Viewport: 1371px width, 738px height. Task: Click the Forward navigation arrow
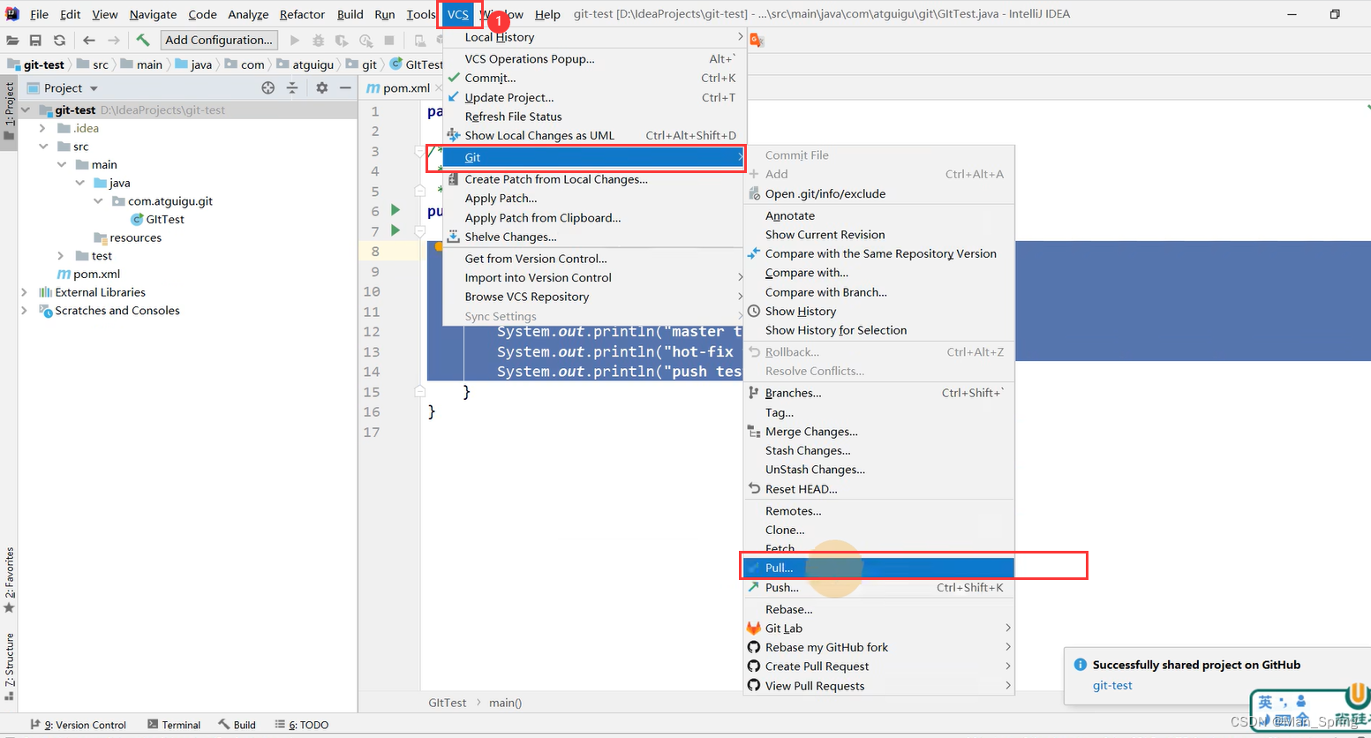(113, 40)
